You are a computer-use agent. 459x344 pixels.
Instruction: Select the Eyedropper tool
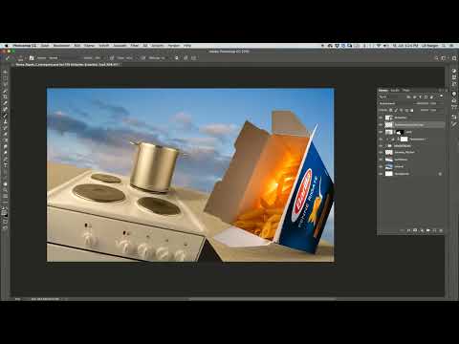tap(5, 103)
